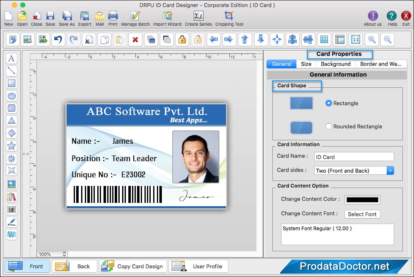414x277 pixels.
Task: Click the New document icon
Action: tap(8, 19)
